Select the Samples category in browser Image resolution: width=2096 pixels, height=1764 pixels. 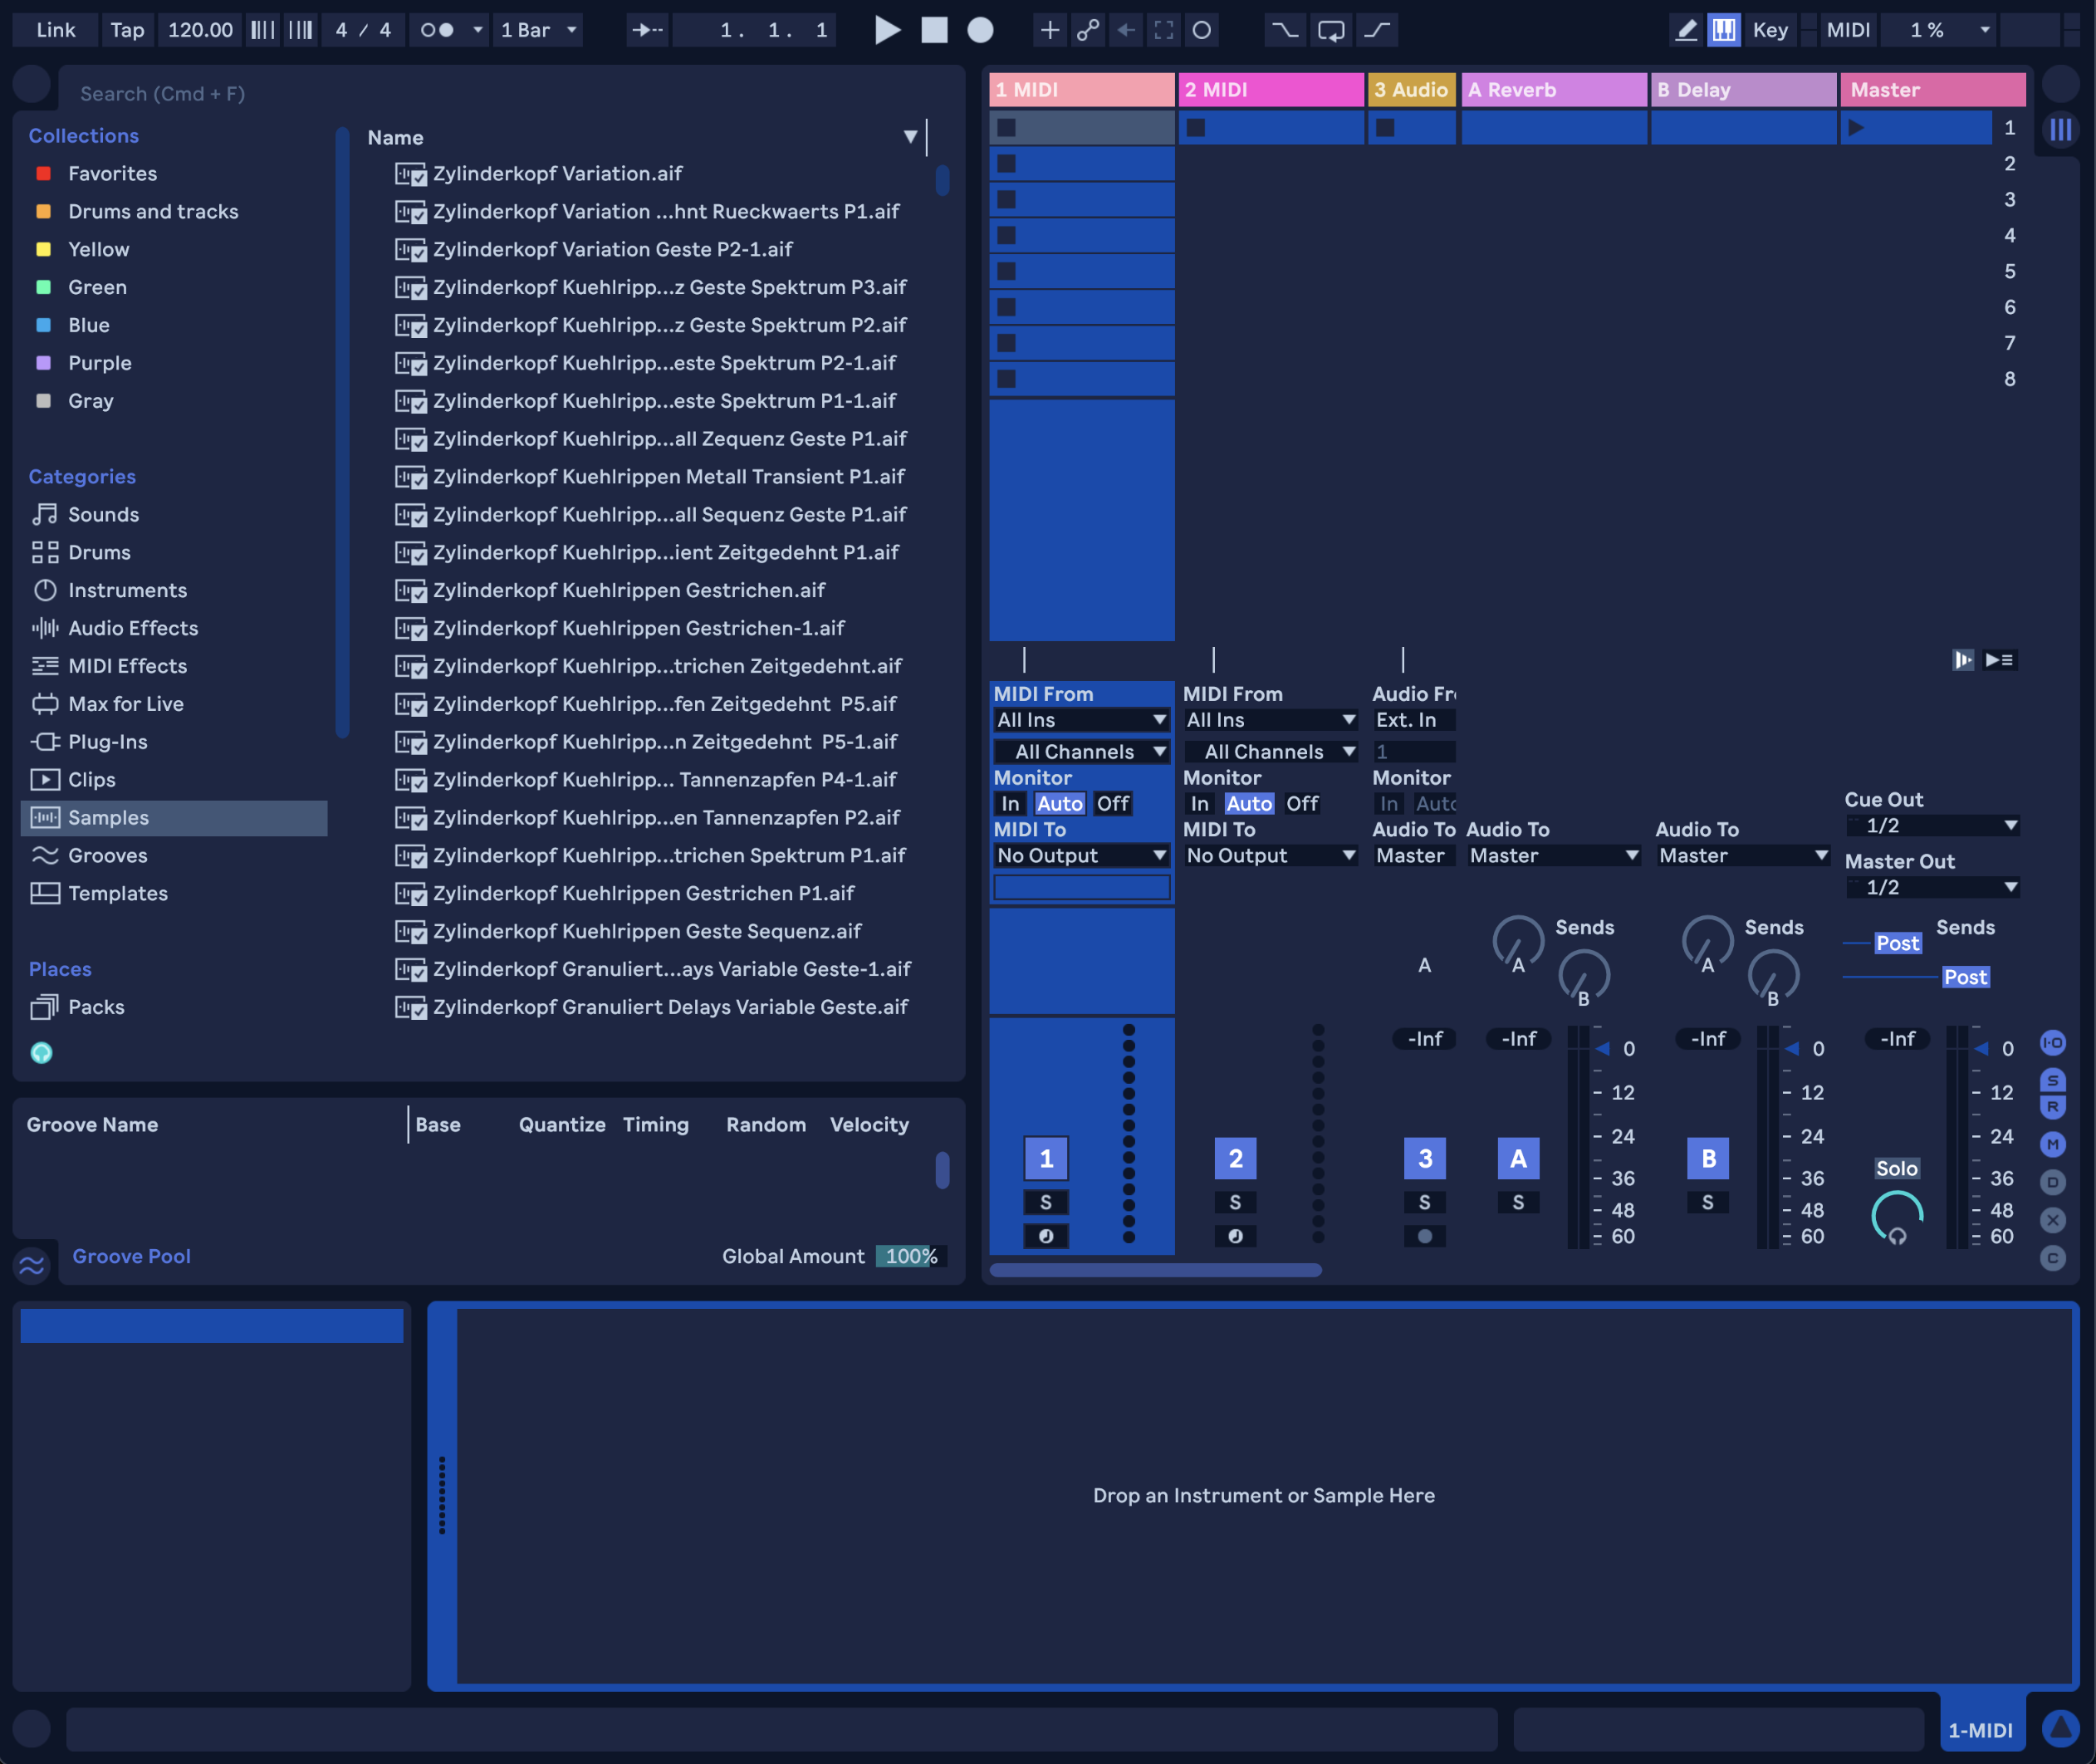point(108,817)
